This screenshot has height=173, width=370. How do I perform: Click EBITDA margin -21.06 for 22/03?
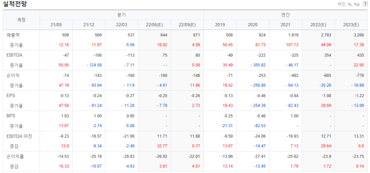pos(129,136)
